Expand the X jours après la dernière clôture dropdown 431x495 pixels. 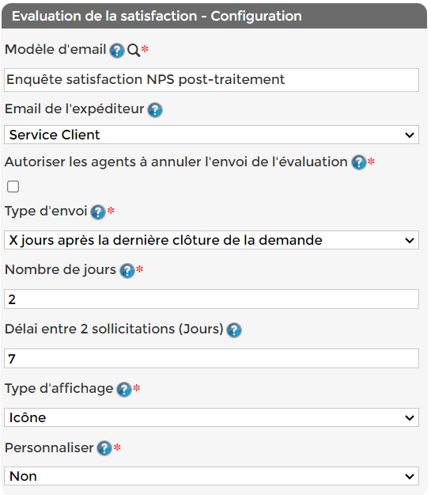coord(211,240)
